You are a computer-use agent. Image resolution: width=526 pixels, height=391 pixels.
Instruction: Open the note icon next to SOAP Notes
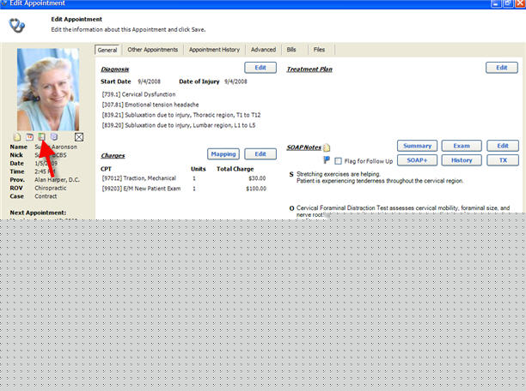(327, 147)
